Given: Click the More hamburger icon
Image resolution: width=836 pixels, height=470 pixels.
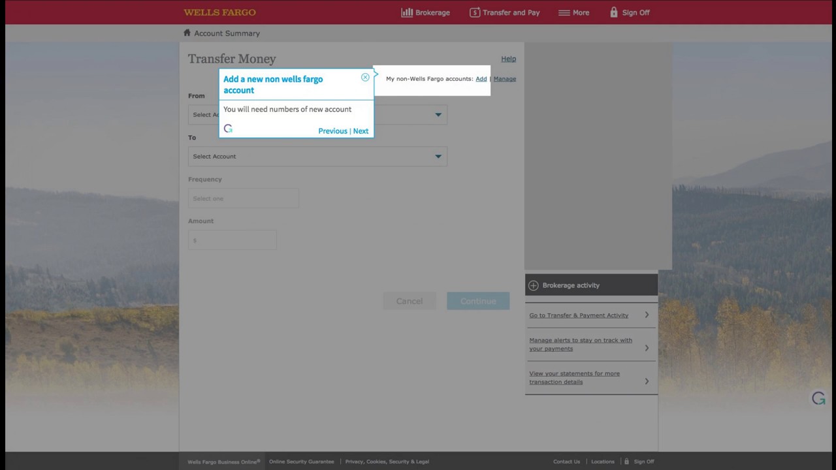Looking at the screenshot, I should (x=564, y=12).
